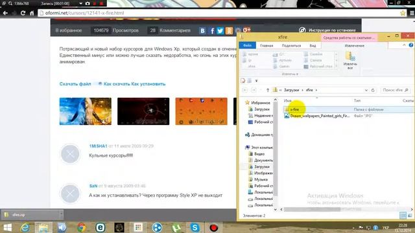The image size is (415, 233).
Task: Click Средства работы со сжатыми tab
Action: tap(349, 38)
